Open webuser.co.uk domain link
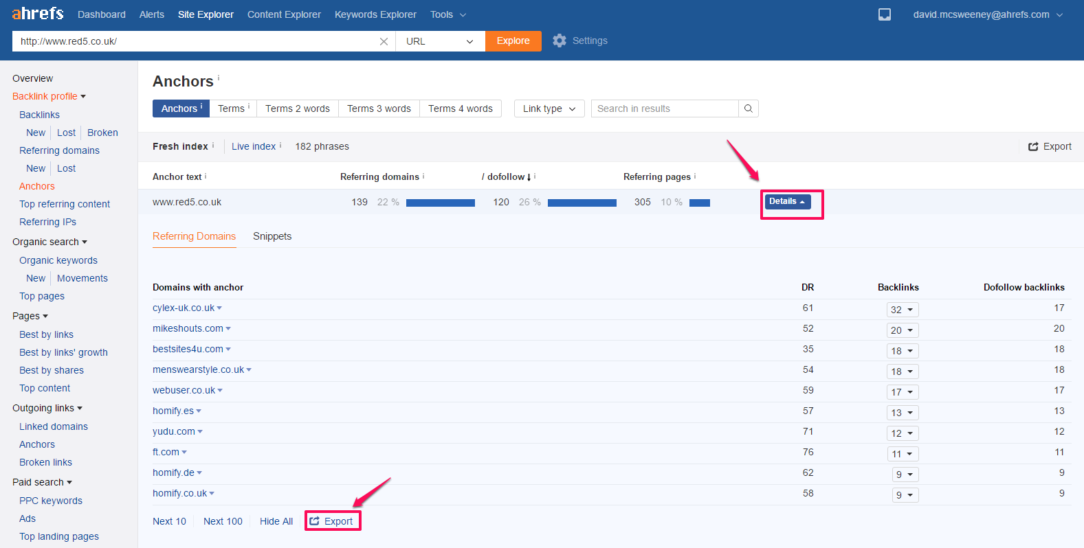1084x548 pixels. coord(184,390)
